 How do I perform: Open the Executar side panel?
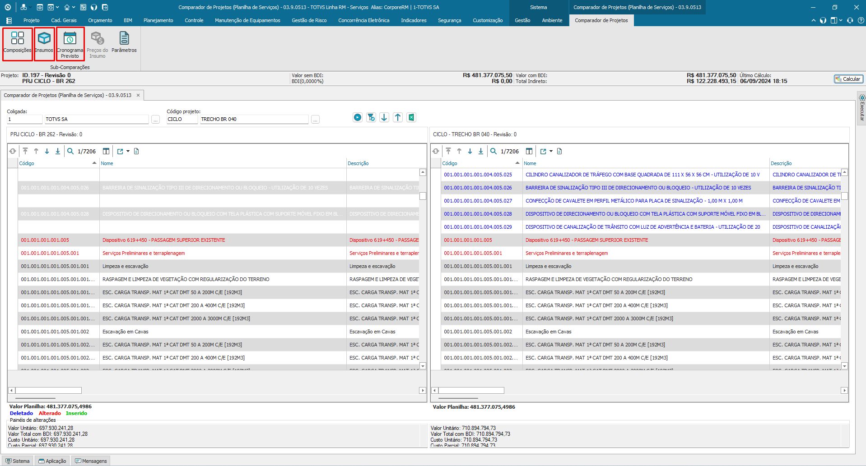pos(862,108)
